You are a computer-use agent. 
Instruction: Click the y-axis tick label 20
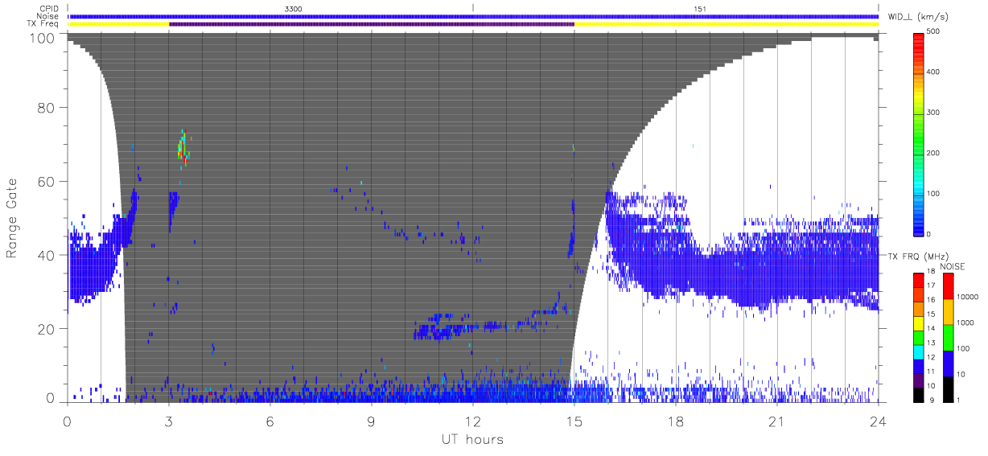click(x=47, y=329)
